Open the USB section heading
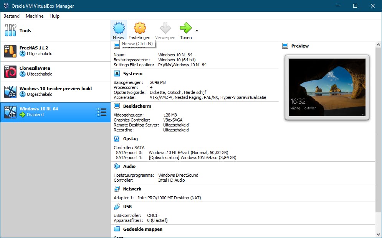The image size is (382, 238). coord(127,207)
